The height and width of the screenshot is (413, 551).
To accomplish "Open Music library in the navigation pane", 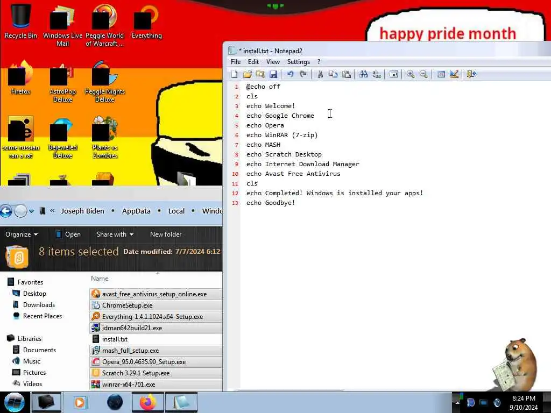I will [x=32, y=361].
